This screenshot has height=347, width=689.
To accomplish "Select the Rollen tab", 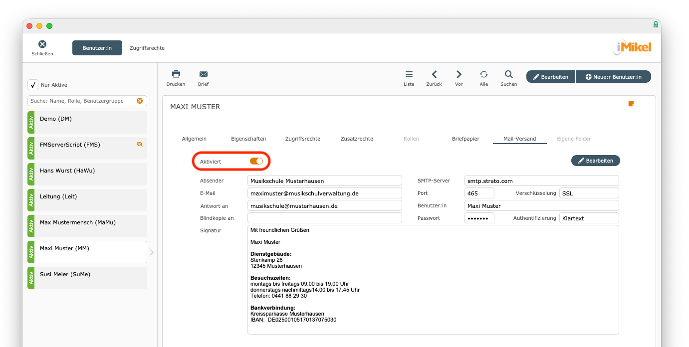I will coord(411,139).
